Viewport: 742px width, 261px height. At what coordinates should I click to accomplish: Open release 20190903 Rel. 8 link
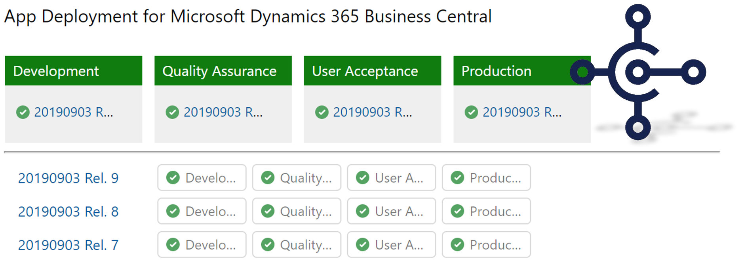pos(68,211)
